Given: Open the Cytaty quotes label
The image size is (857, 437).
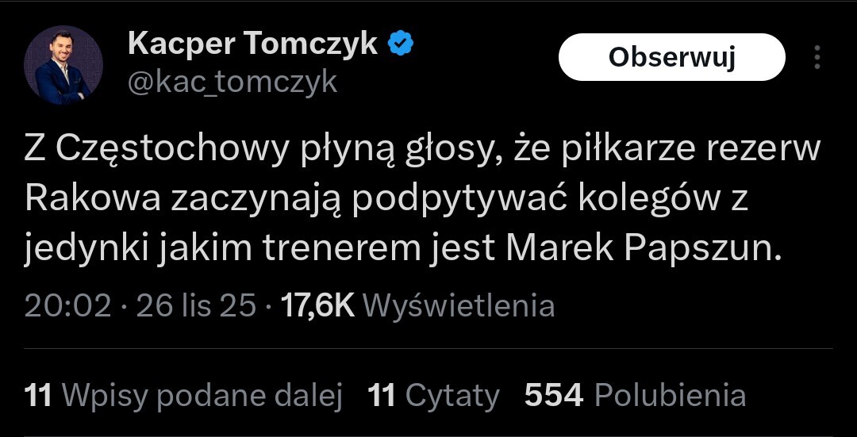Looking at the screenshot, I should [452, 394].
